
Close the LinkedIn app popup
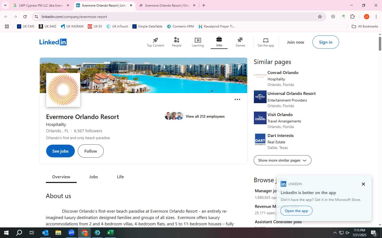[363, 184]
